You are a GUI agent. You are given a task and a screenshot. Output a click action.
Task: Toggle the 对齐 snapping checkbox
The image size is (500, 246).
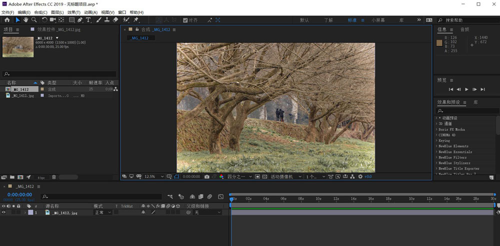(185, 20)
